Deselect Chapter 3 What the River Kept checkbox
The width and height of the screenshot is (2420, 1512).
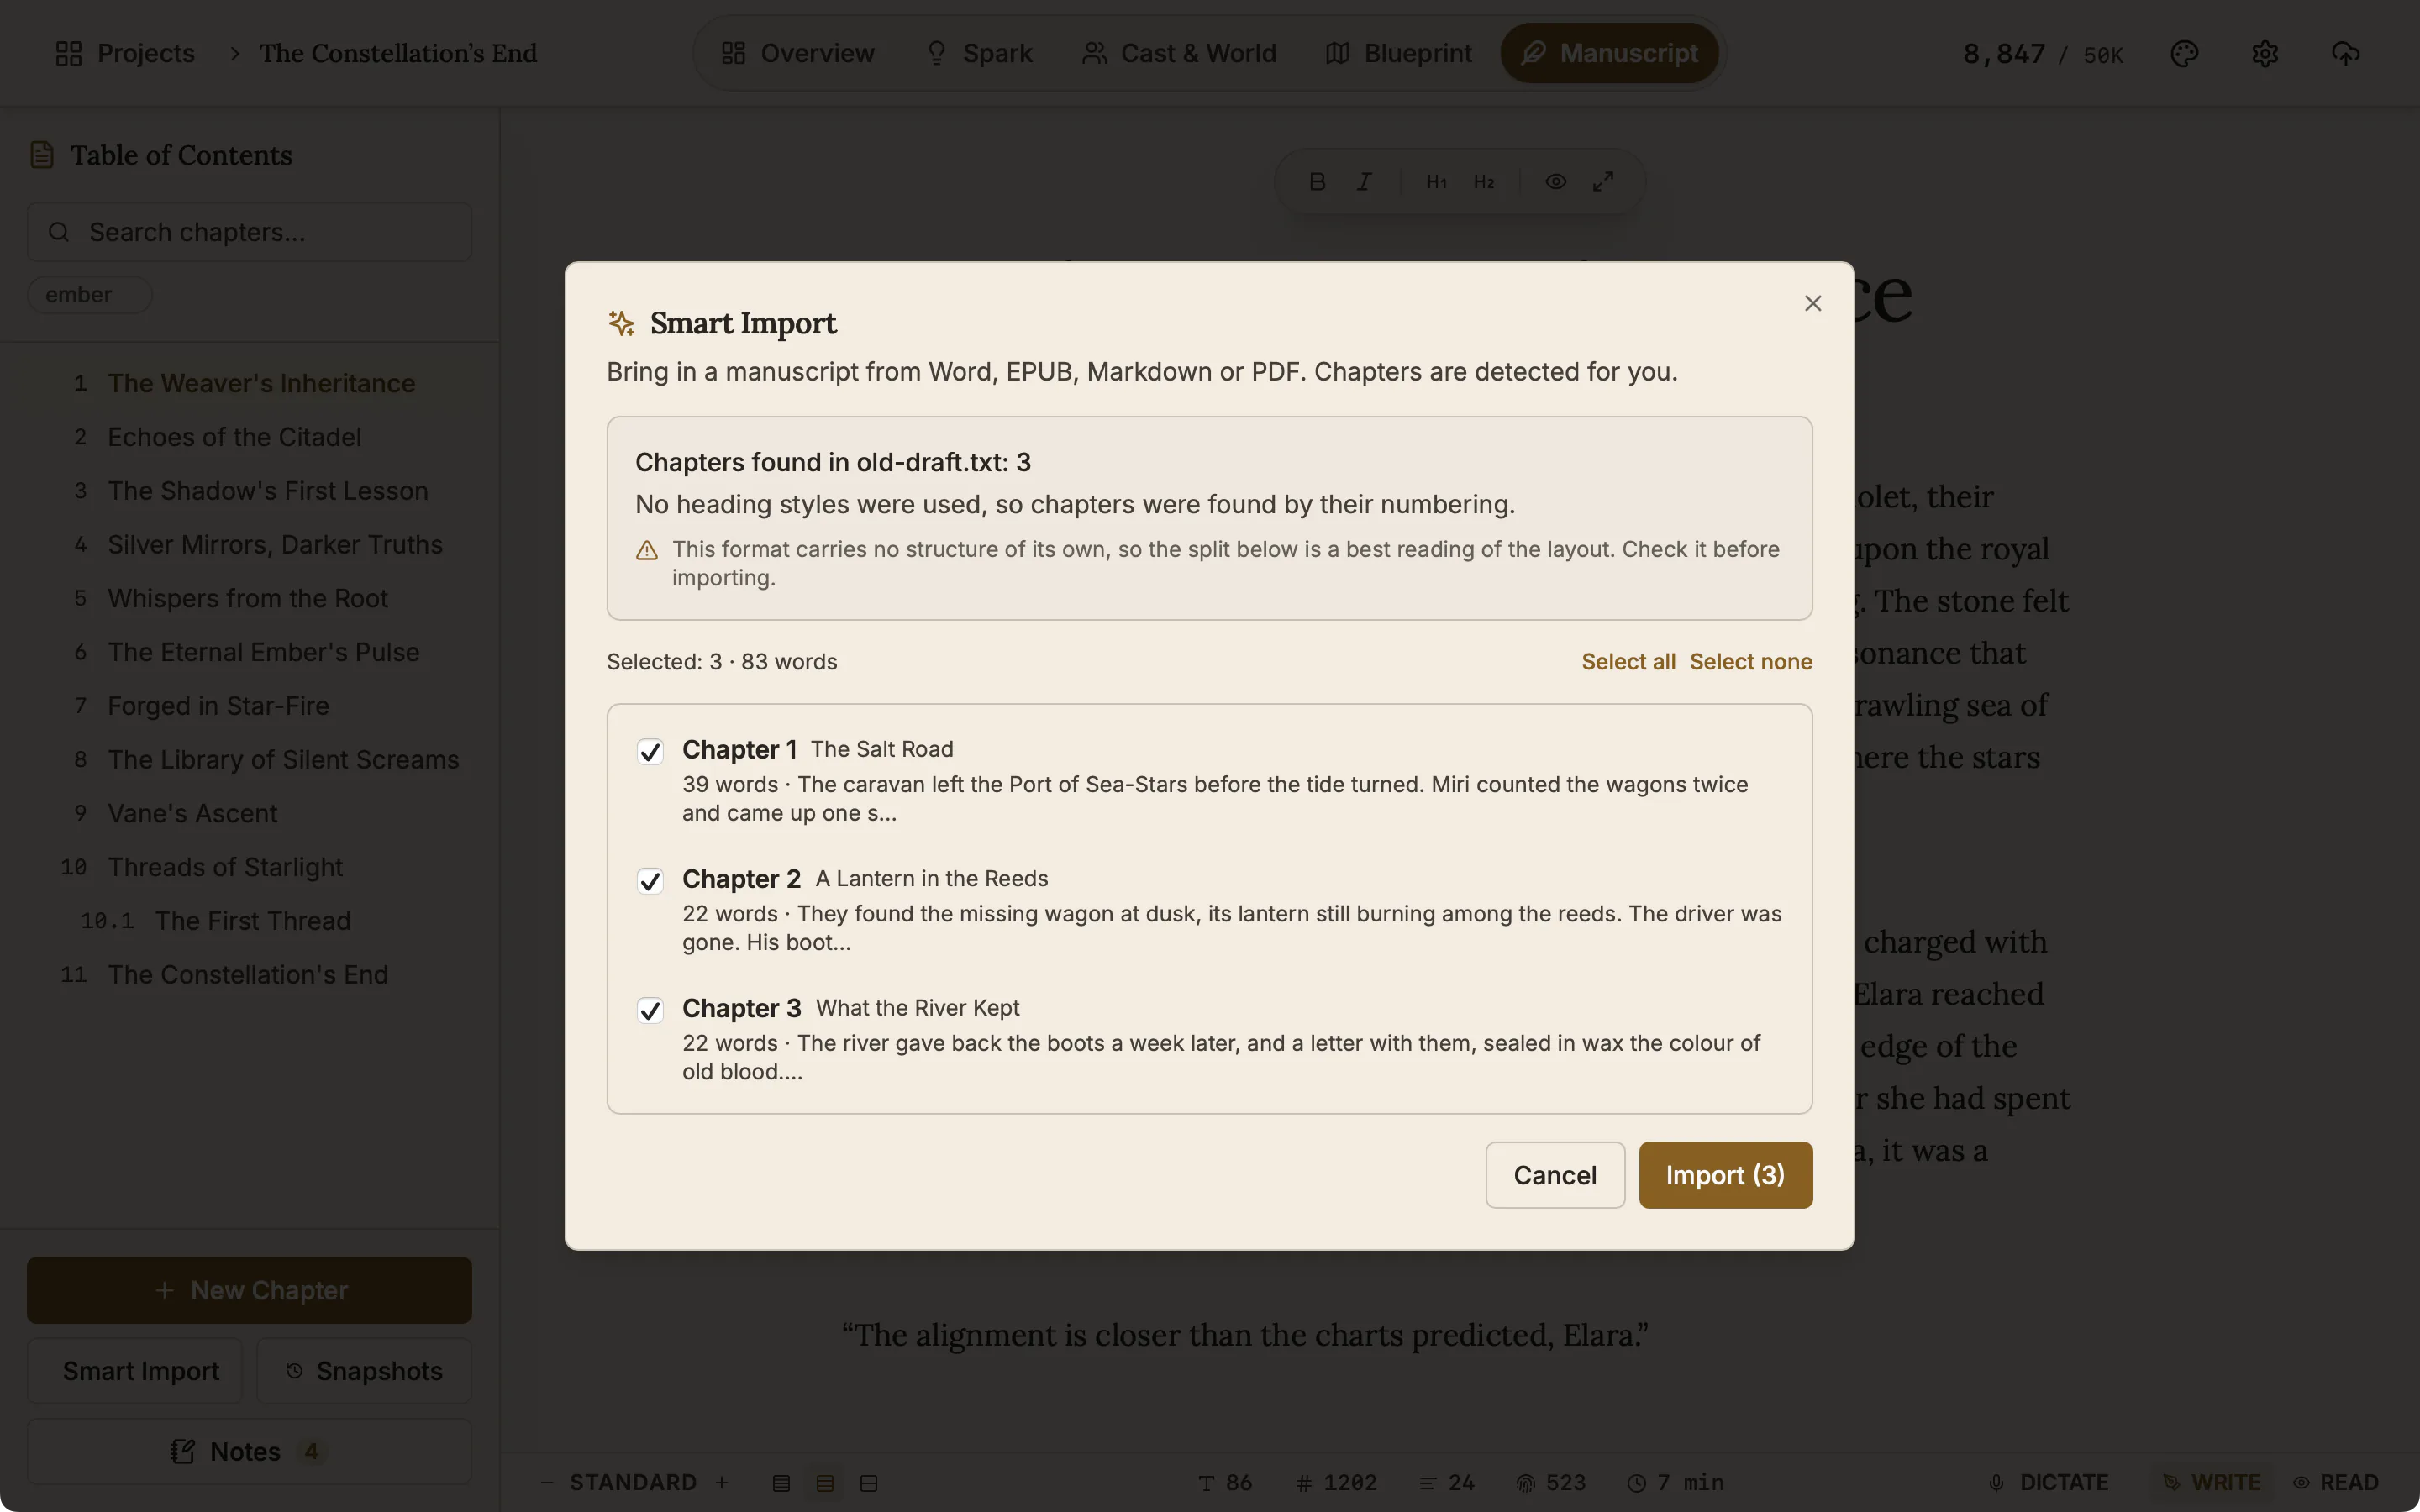coord(650,1010)
